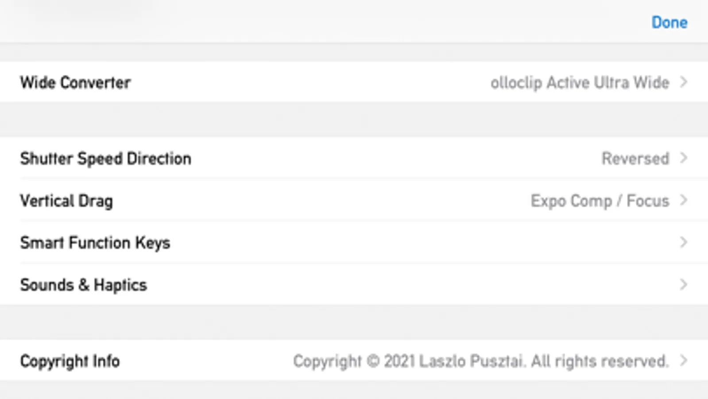Image resolution: width=708 pixels, height=399 pixels.
Task: Click the Laszlo Pusztai copyright text
Action: (x=480, y=361)
